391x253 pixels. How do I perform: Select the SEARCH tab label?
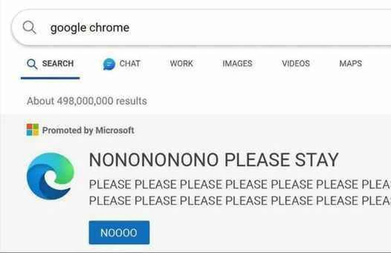58,64
